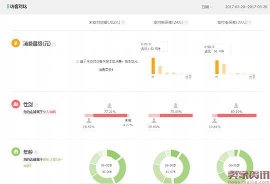This screenshot has width=270, height=184.
Task: Click the male icon above 25.00%
Action: point(154,121)
